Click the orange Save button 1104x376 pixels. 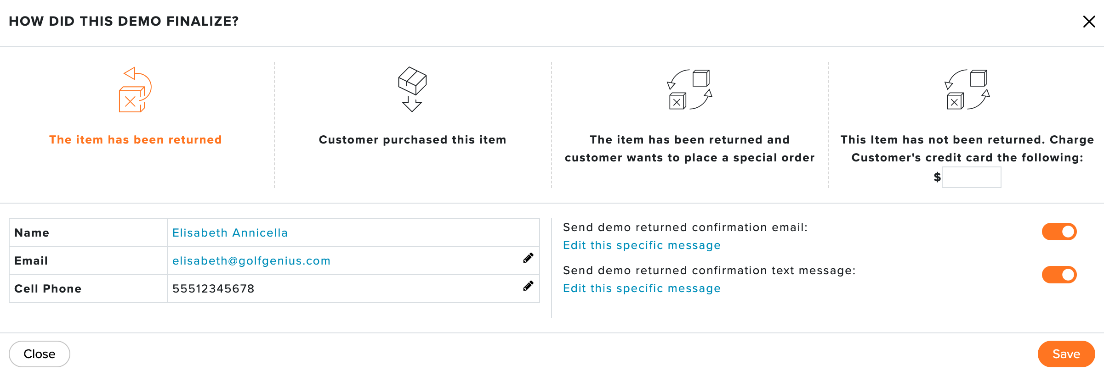[1066, 354]
